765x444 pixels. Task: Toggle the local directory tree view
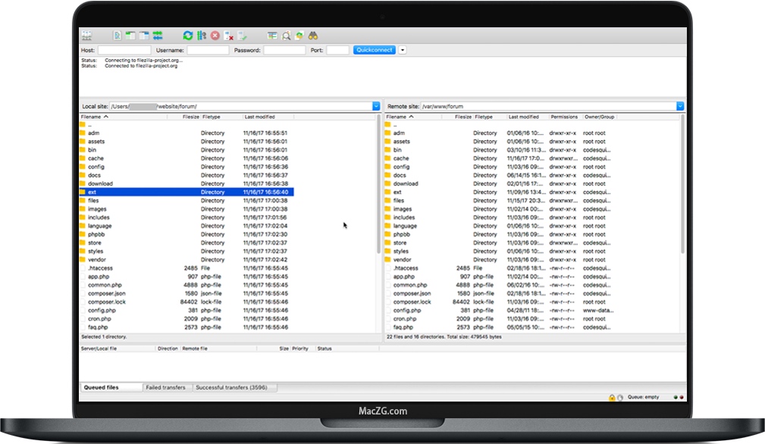tap(130, 36)
